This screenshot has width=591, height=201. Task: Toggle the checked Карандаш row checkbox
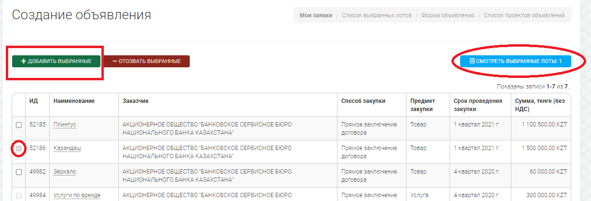(19, 149)
